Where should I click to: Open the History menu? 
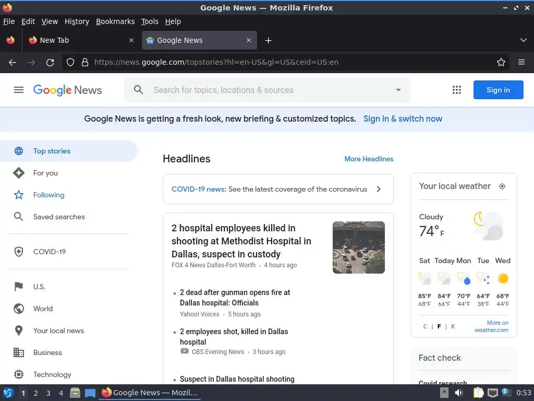tap(77, 21)
